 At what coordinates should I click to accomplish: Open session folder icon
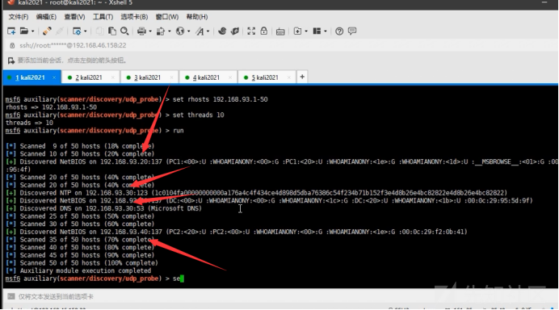point(24,31)
